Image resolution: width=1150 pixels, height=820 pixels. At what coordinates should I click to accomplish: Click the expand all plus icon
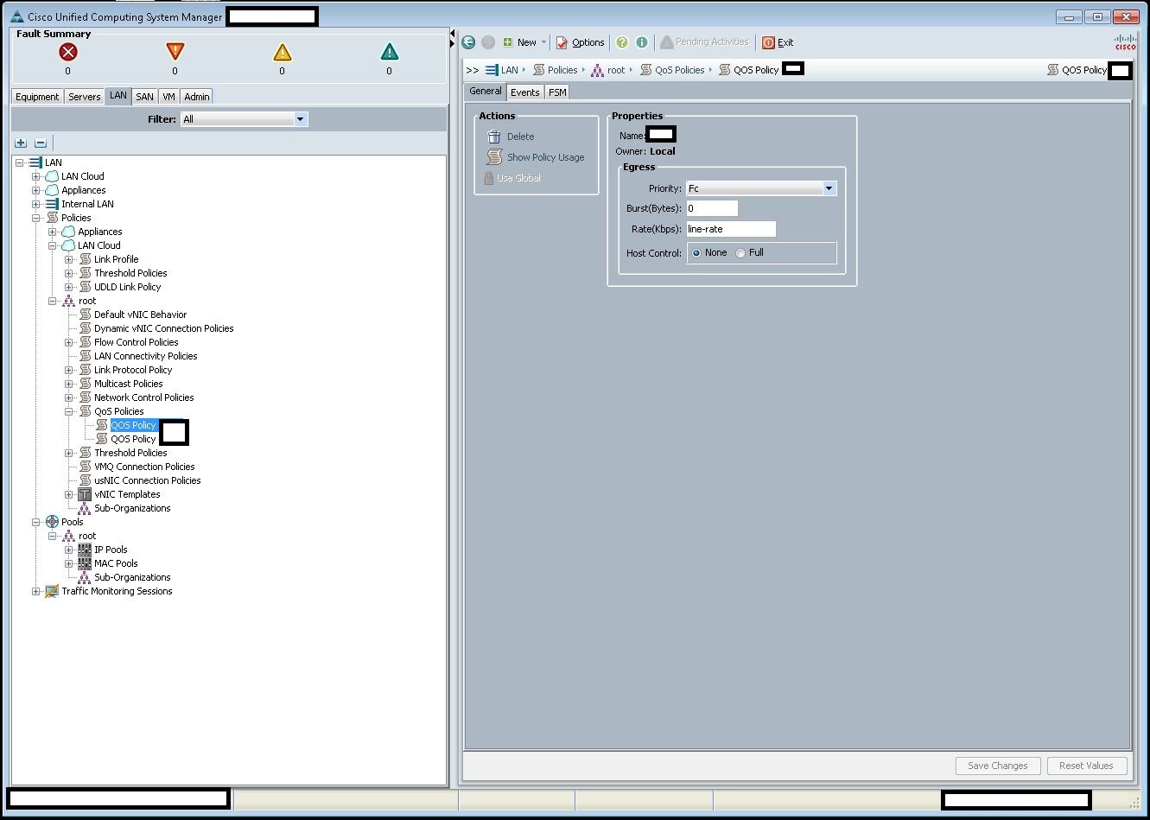click(21, 143)
